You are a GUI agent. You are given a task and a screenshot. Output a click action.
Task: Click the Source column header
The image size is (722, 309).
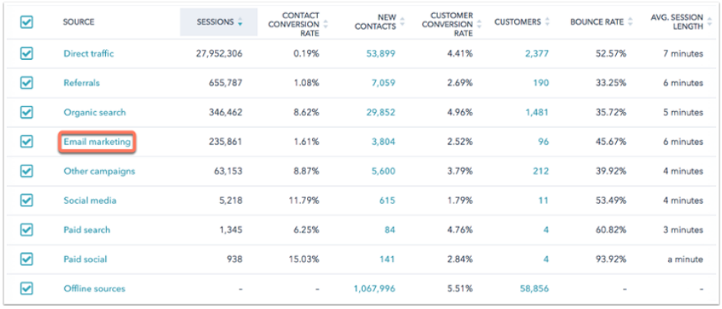pyautogui.click(x=81, y=22)
